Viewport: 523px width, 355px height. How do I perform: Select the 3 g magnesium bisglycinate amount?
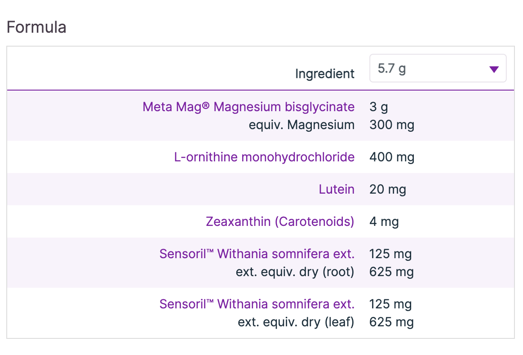pos(378,107)
